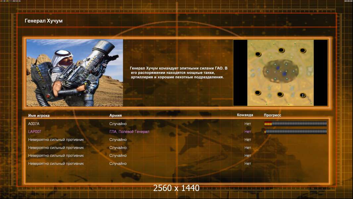
Task: Click the map preview thumbnail
Action: (x=280, y=73)
